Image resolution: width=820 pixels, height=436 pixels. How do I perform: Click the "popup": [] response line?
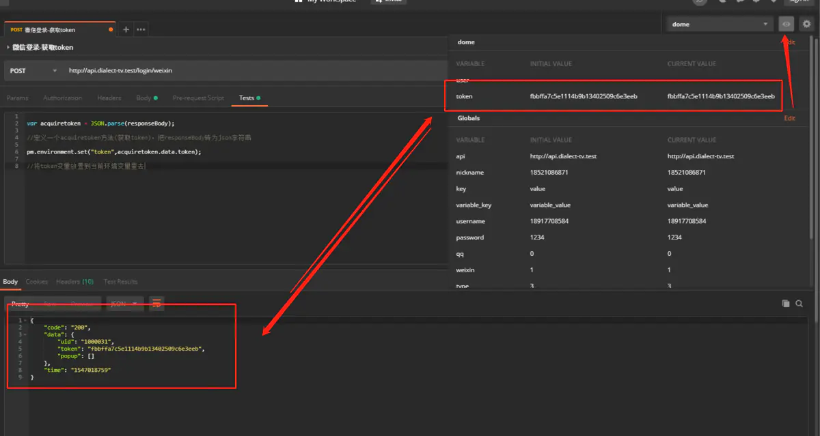tap(76, 355)
